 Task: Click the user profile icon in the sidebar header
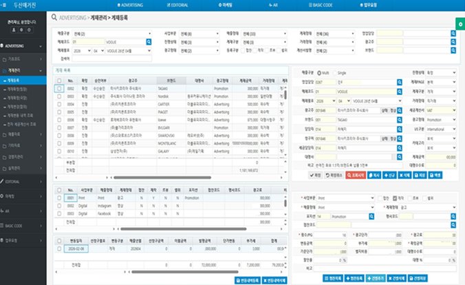click(x=14, y=30)
